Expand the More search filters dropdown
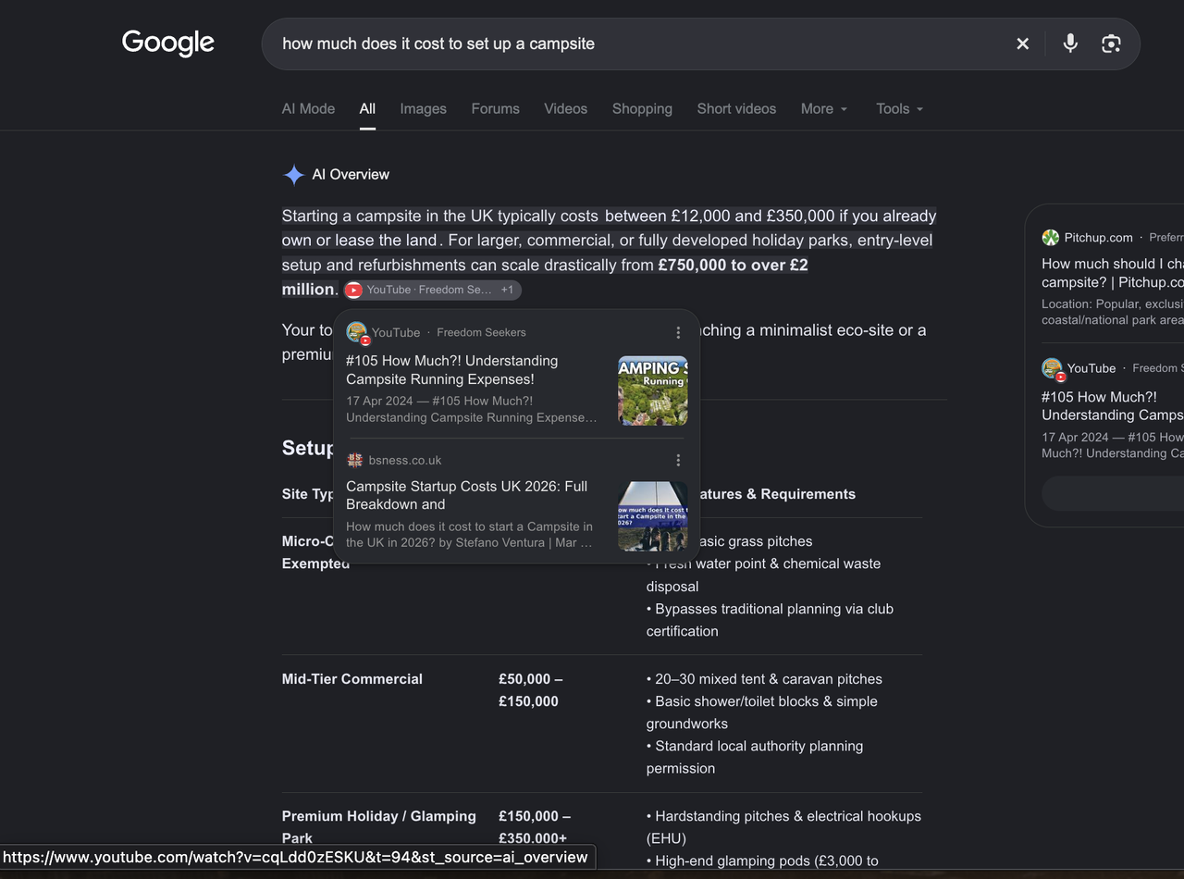The width and height of the screenshot is (1184, 879). click(x=823, y=108)
